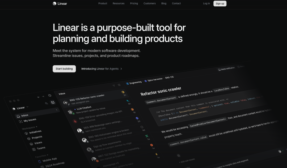Click the ENG-135 breadcrumb
The image size is (287, 168).
coord(170,77)
